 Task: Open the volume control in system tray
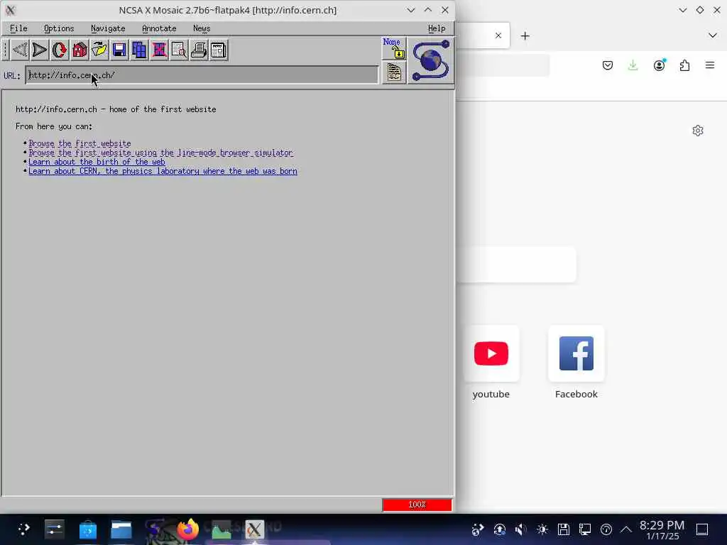520,529
